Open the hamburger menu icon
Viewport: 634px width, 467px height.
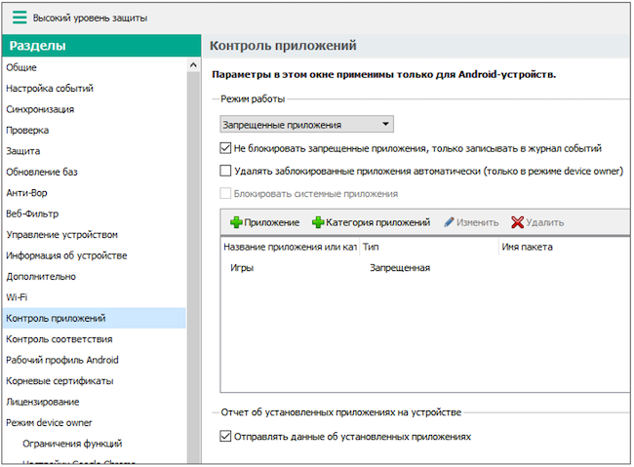pyautogui.click(x=20, y=18)
